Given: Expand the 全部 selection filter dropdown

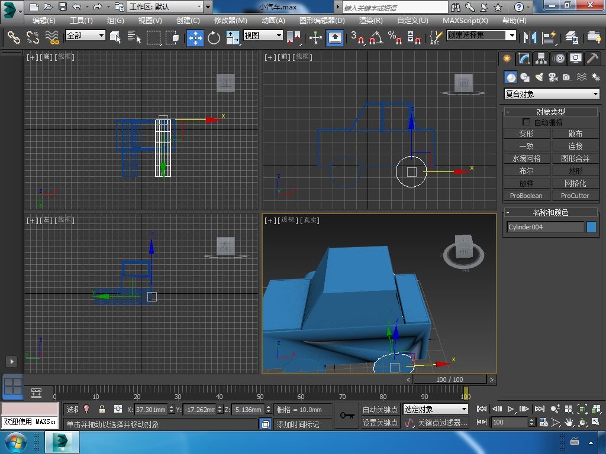Looking at the screenshot, I should [x=85, y=35].
